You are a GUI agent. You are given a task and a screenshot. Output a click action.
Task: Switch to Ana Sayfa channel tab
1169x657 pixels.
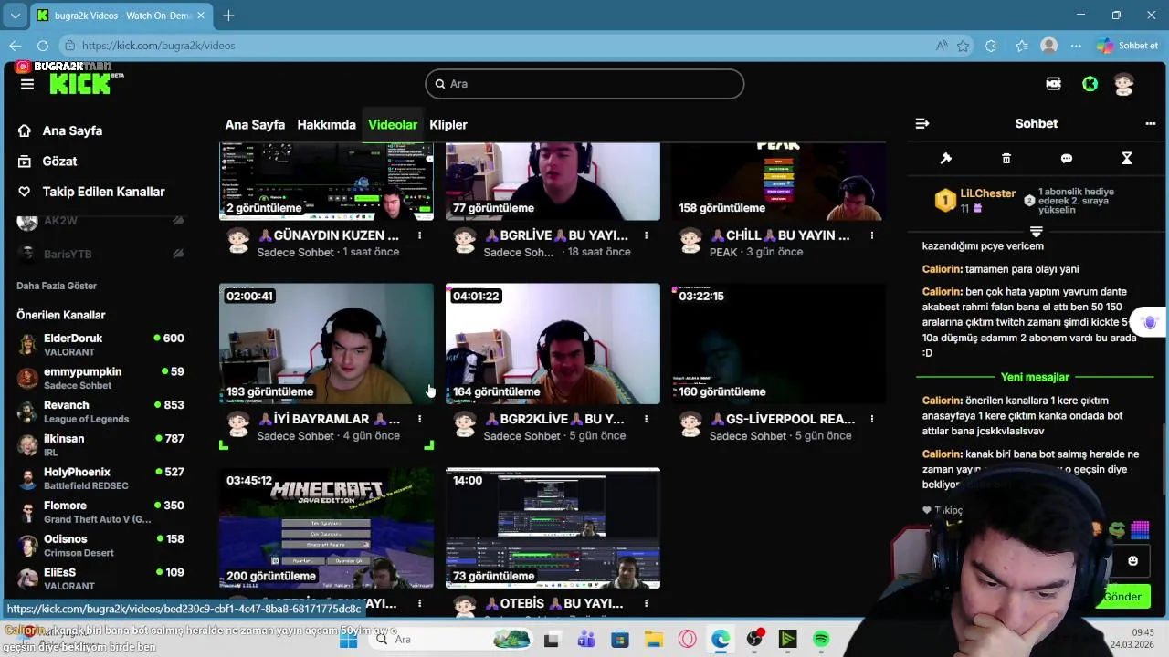click(x=255, y=125)
